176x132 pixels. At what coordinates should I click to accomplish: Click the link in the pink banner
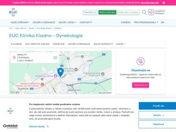150,3
